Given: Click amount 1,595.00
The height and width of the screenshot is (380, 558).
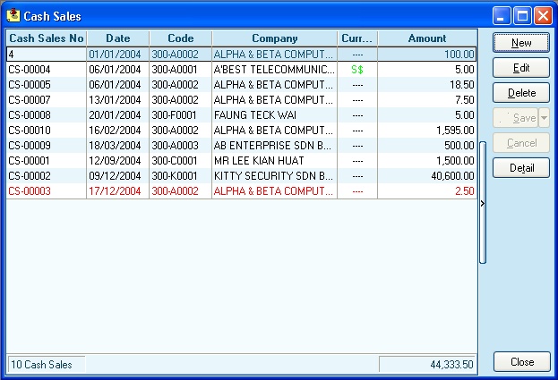Looking at the screenshot, I should [456, 131].
